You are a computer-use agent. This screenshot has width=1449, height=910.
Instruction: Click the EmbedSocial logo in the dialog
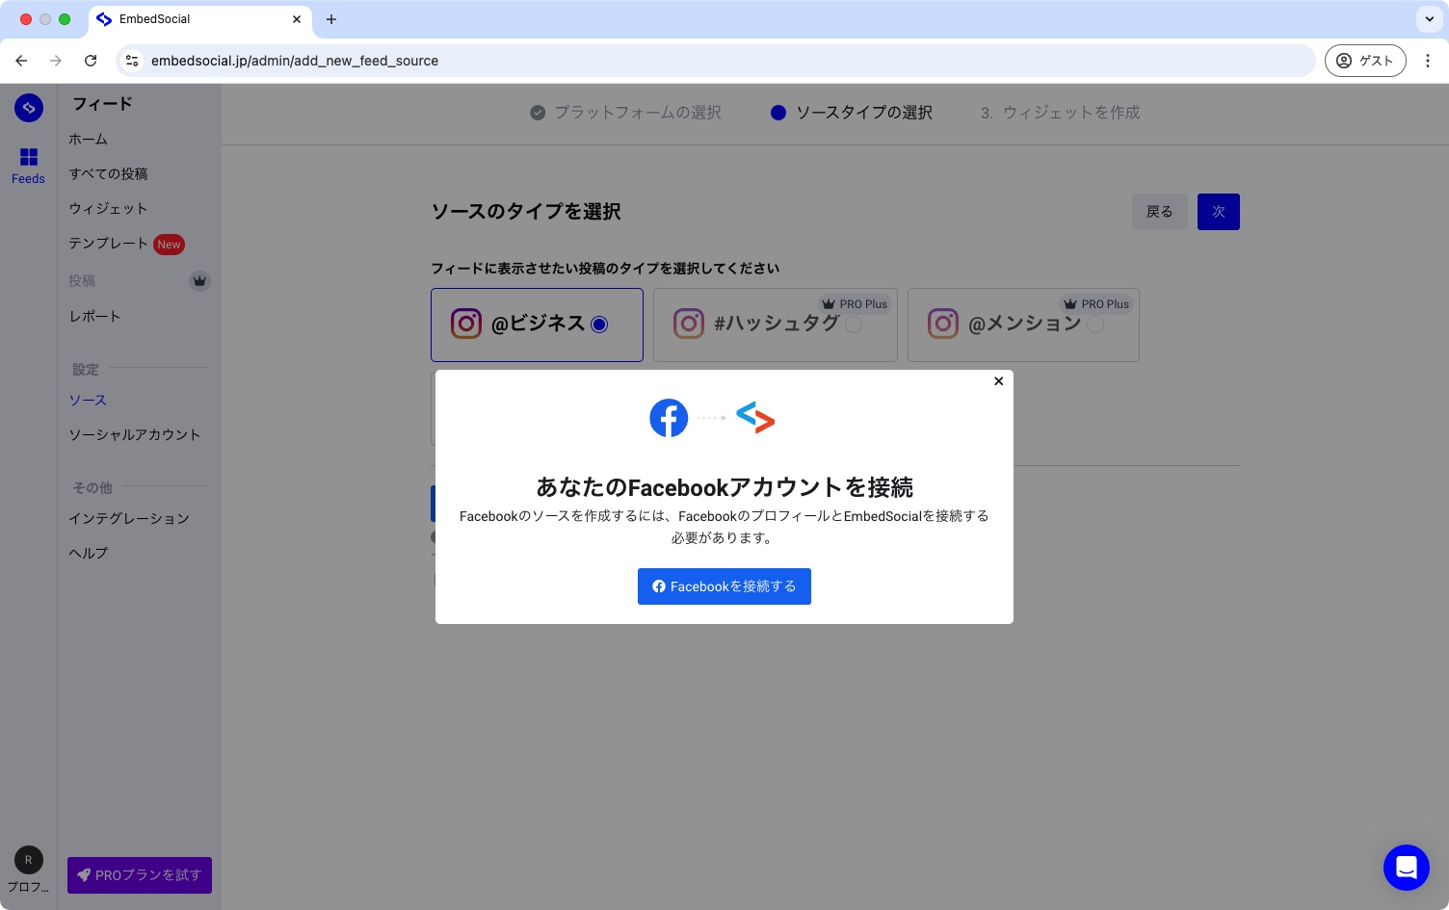pos(755,418)
